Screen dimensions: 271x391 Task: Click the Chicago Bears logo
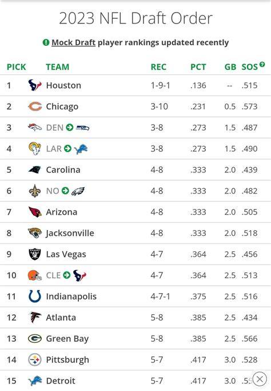point(35,106)
